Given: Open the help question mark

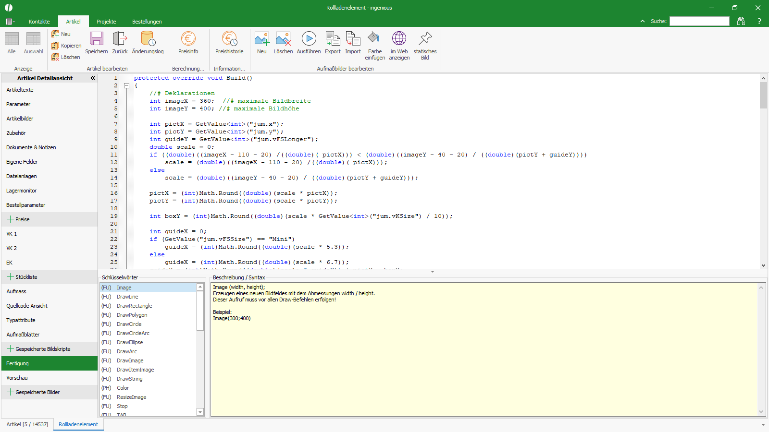Looking at the screenshot, I should click(759, 21).
